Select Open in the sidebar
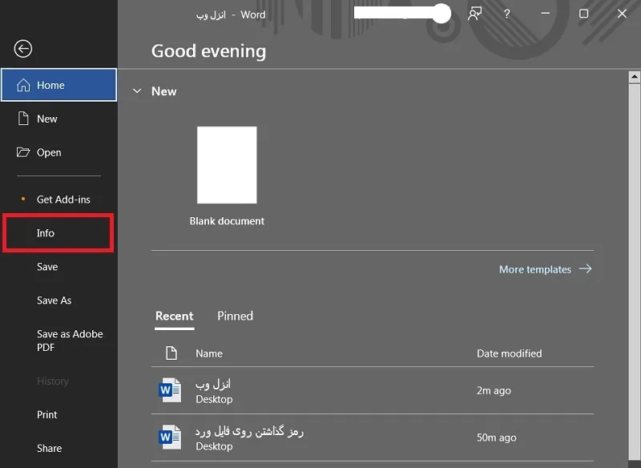This screenshot has width=641, height=468. point(58,152)
